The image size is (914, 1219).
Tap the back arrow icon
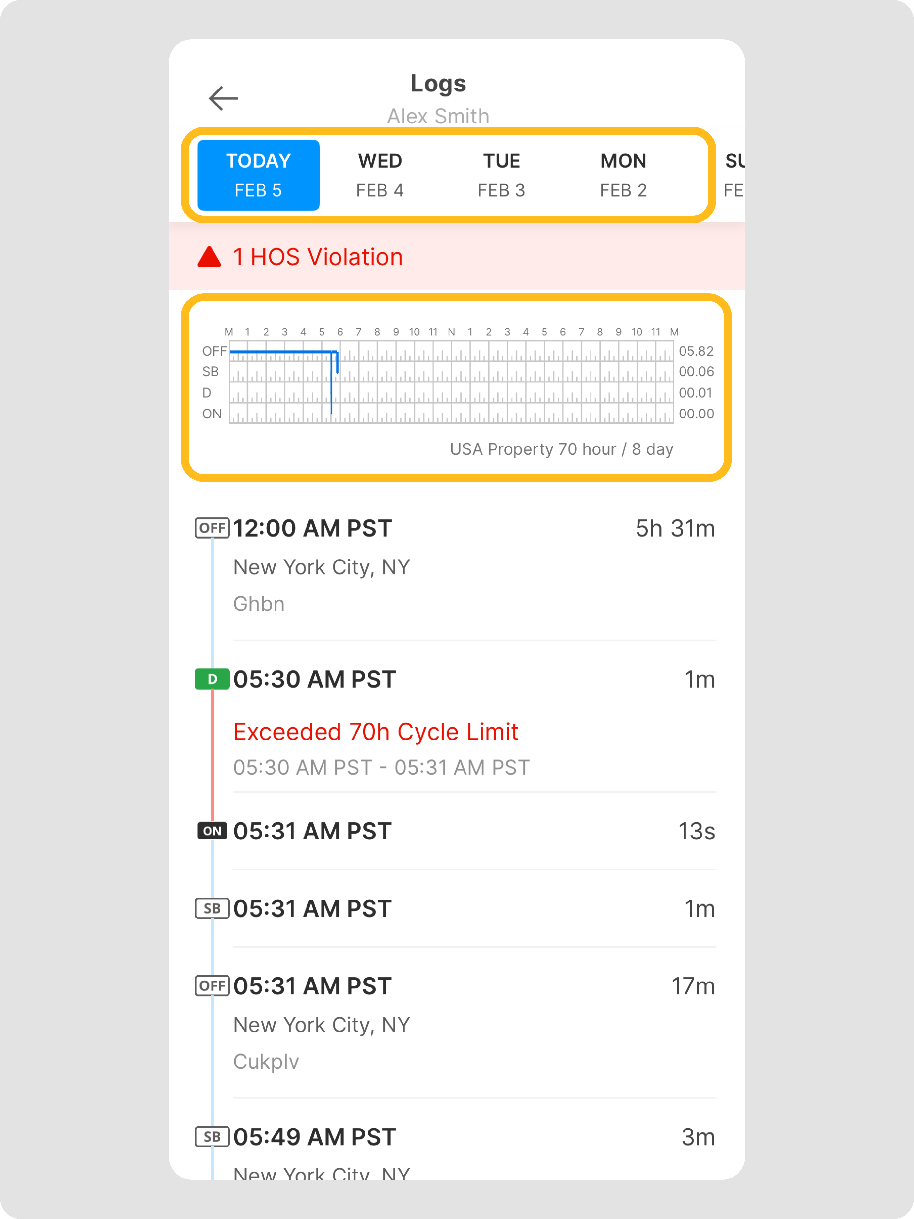point(223,99)
